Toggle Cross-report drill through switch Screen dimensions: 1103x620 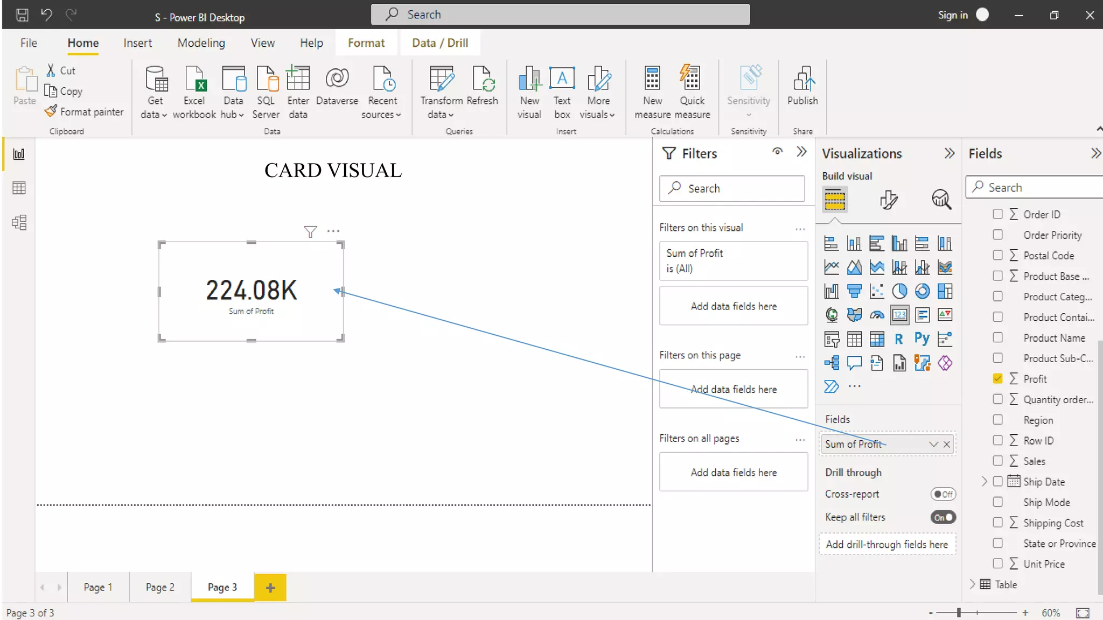coord(943,494)
